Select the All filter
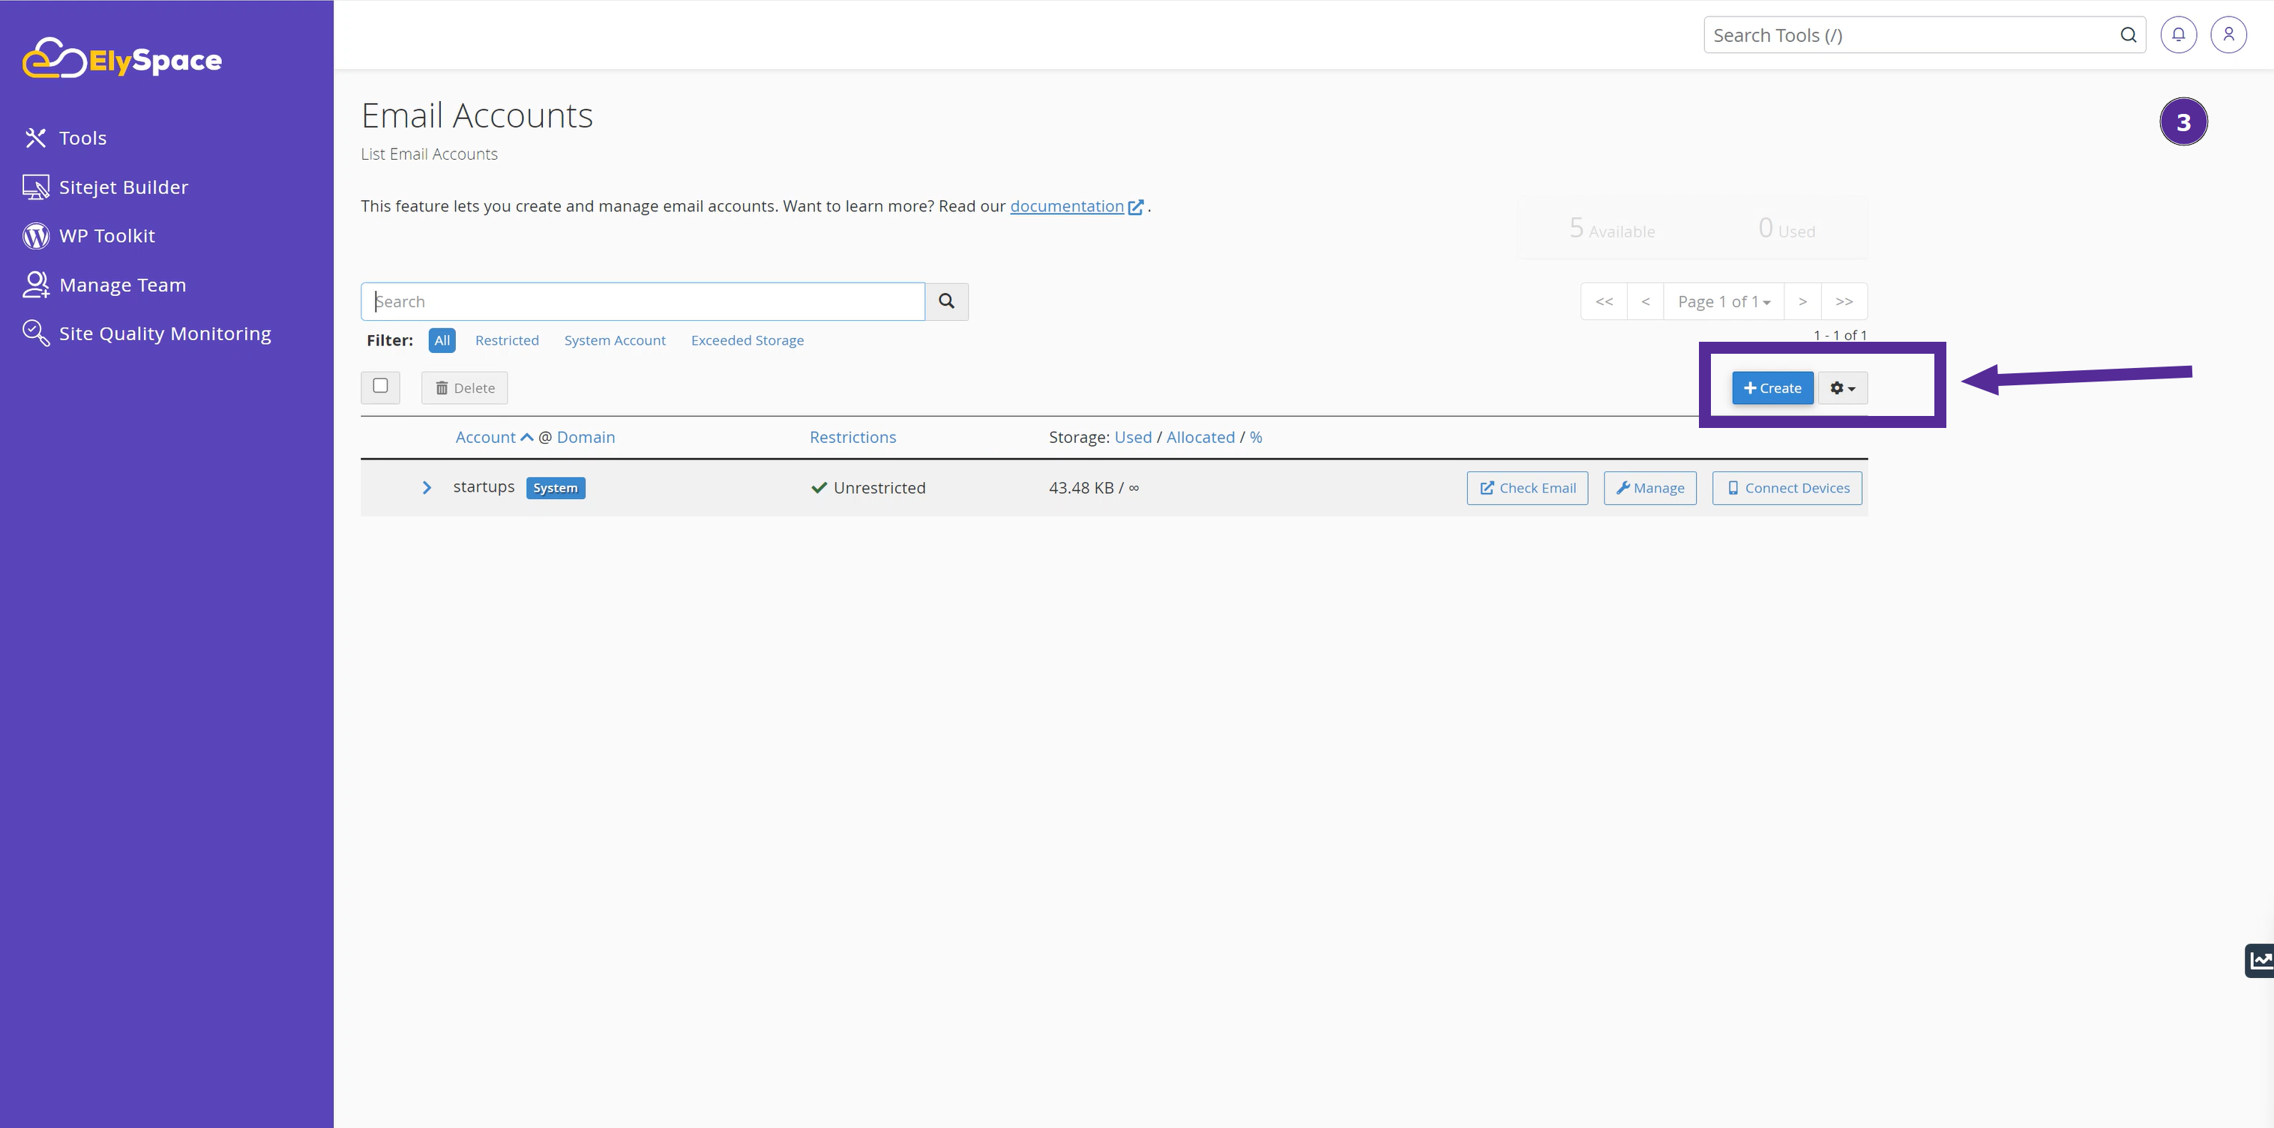The image size is (2274, 1128). [x=442, y=341]
